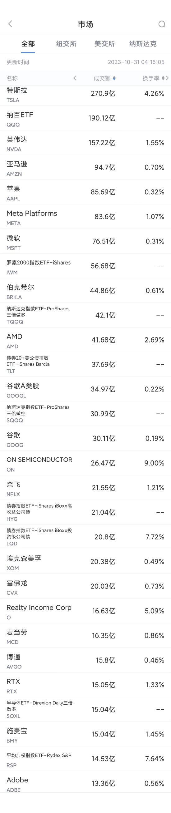
Task: Select the 全部 tab
Action: tap(28, 44)
